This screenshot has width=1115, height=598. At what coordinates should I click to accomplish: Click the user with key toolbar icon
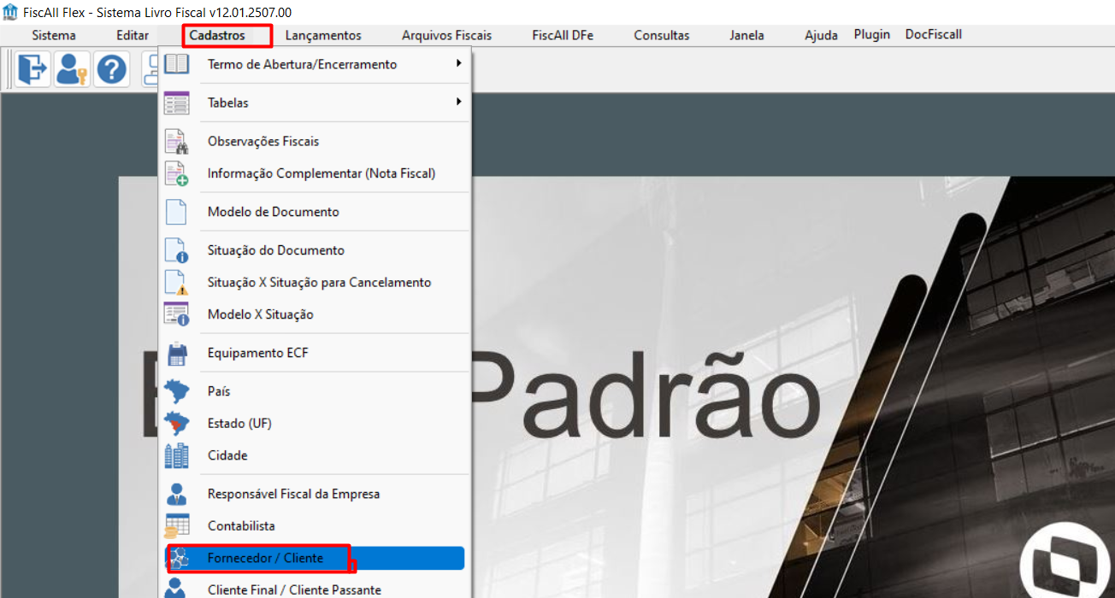(x=73, y=68)
